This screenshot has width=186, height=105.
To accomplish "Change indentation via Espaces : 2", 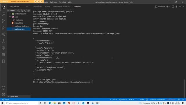I will pos(123,99).
